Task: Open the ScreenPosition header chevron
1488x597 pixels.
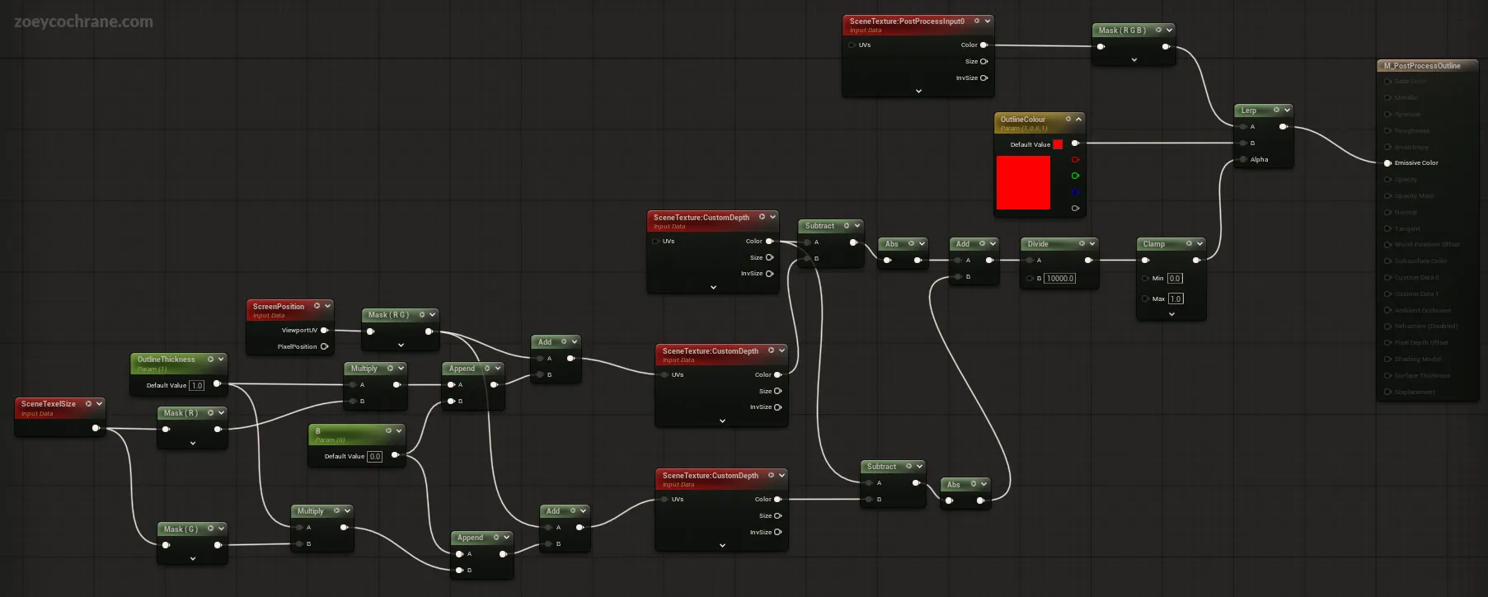Action: click(x=327, y=306)
